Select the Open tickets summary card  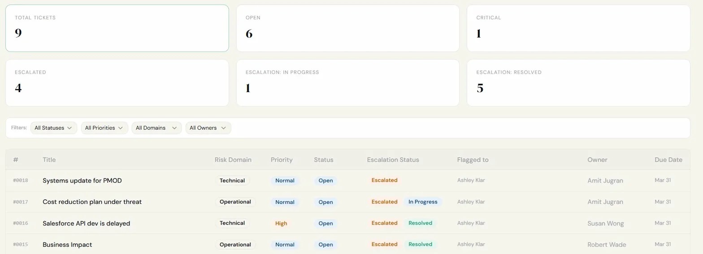[348, 28]
